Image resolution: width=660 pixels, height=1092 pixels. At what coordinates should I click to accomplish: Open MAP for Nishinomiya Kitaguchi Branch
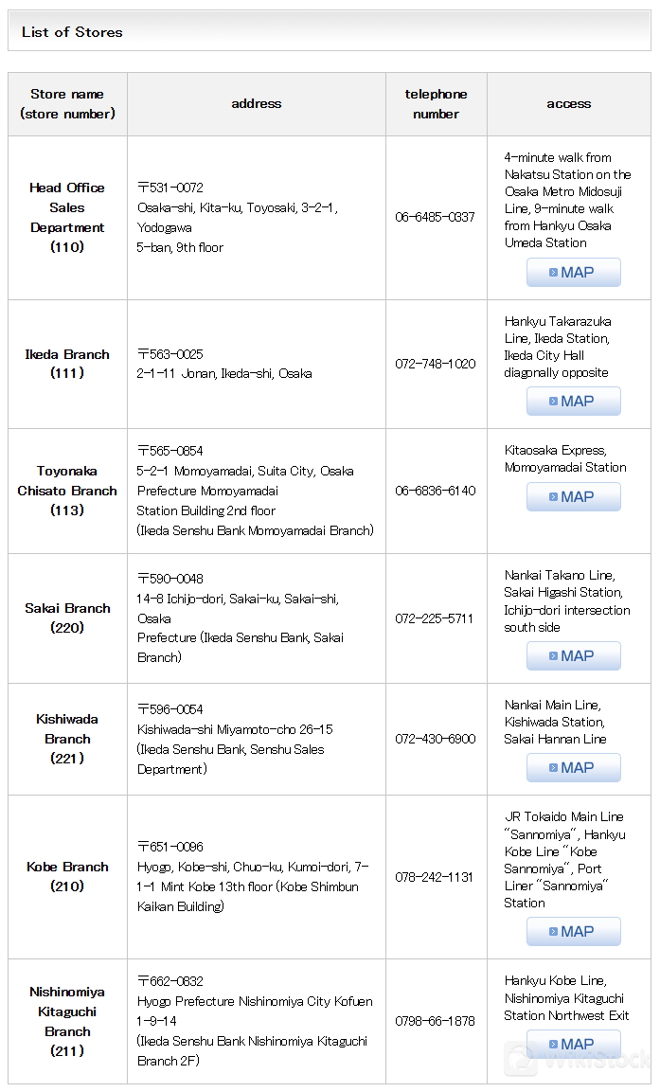pyautogui.click(x=573, y=1044)
